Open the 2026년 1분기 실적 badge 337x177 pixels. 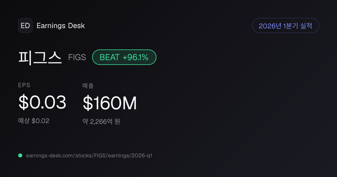pyautogui.click(x=286, y=26)
